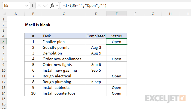This screenshot has width=191, height=109.
Task: Select cell with Order new appliances
Action: point(64,59)
